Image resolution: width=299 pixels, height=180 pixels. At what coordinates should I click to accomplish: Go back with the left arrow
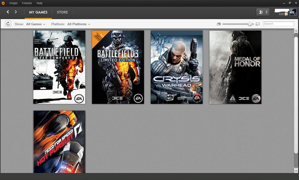click(x=8, y=12)
